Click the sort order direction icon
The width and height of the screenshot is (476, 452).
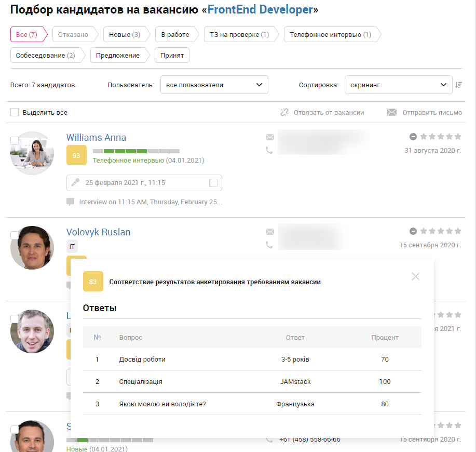(458, 85)
